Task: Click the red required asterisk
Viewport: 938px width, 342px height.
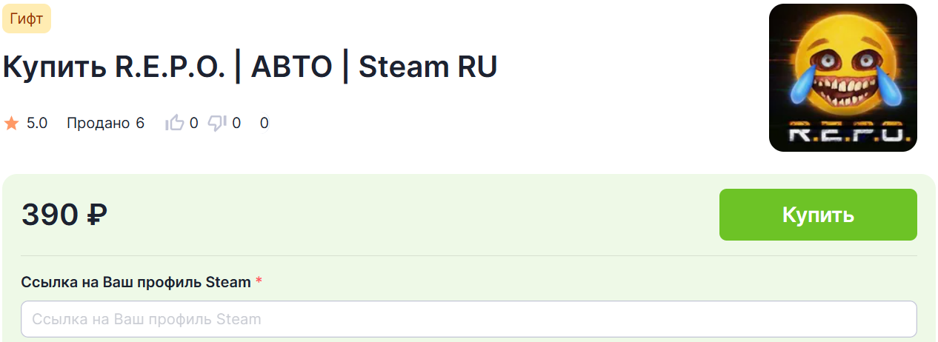Action: (259, 281)
